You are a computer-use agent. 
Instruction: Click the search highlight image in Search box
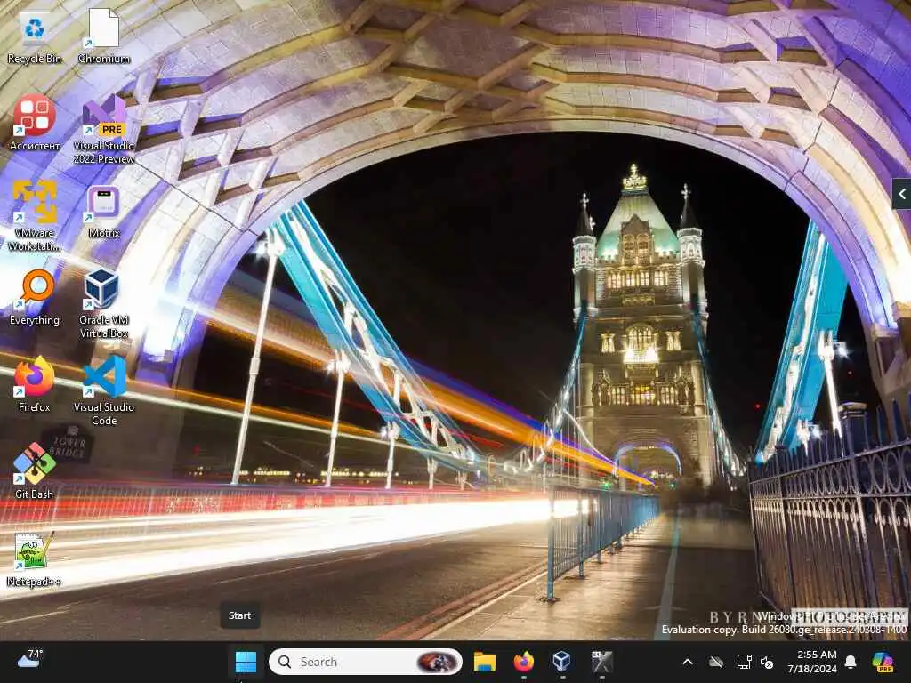pos(437,662)
